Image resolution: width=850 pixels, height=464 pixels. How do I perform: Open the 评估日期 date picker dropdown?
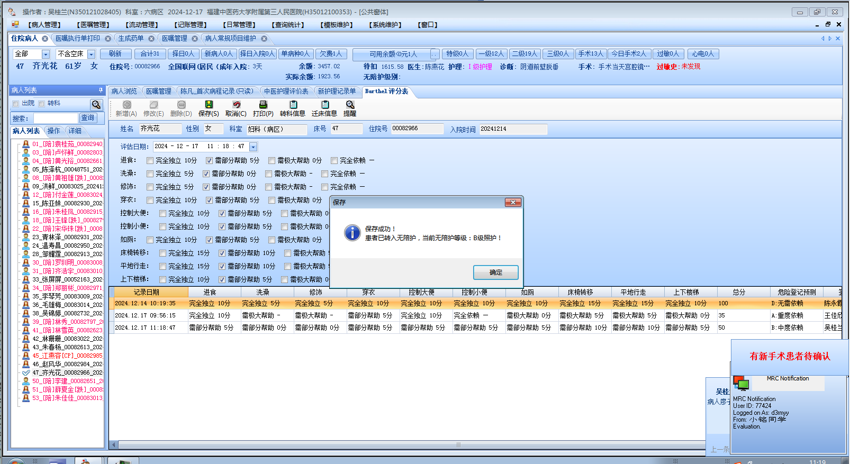tap(253, 147)
